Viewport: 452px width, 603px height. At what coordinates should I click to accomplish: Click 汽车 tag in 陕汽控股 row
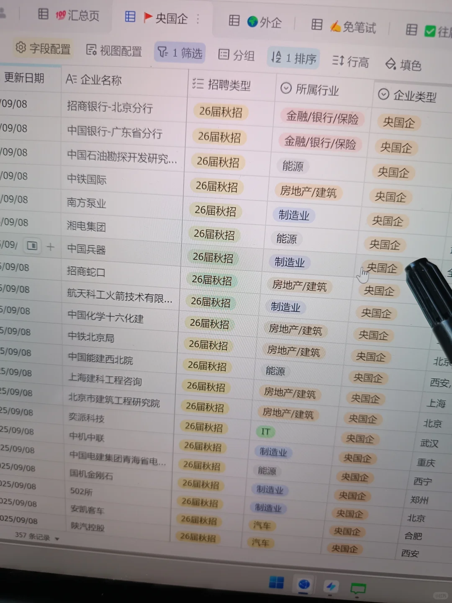[x=260, y=542]
